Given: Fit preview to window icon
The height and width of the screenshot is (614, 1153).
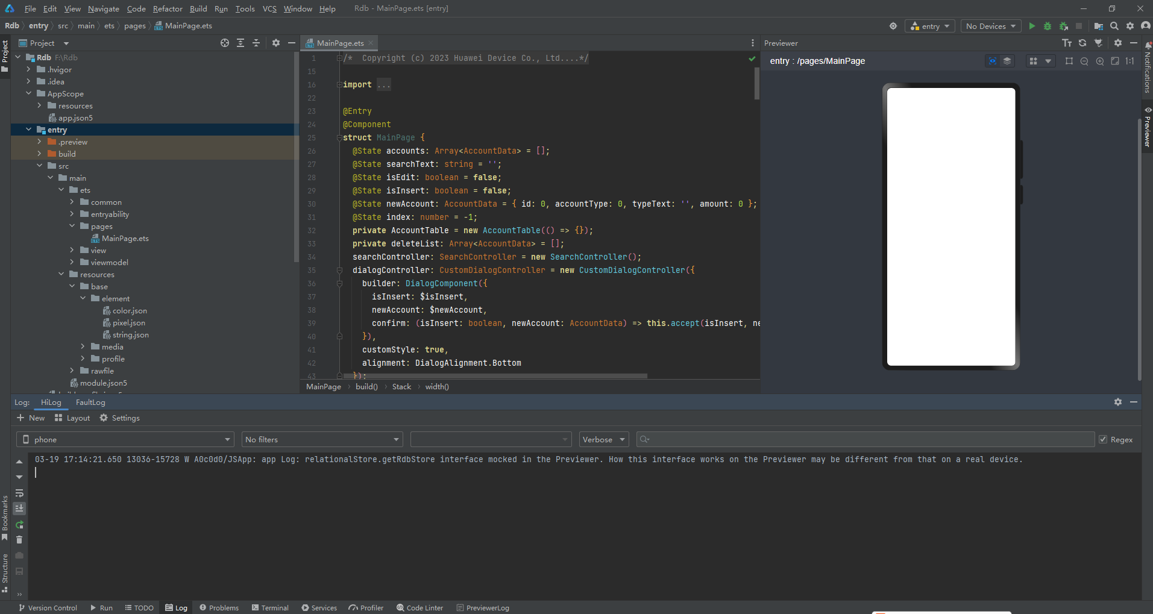Looking at the screenshot, I should tap(1115, 61).
